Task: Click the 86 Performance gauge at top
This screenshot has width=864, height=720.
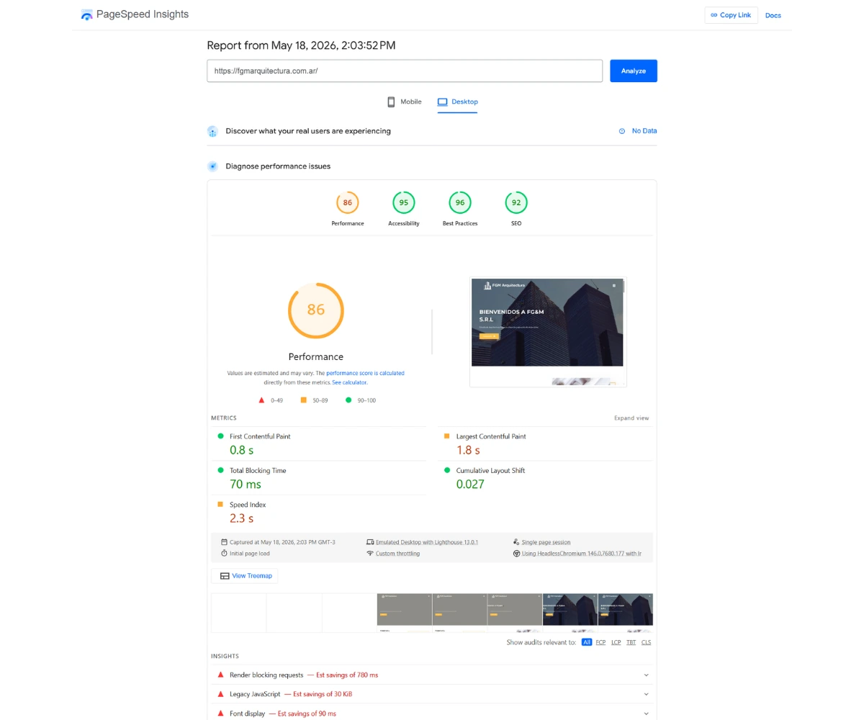Action: point(348,202)
